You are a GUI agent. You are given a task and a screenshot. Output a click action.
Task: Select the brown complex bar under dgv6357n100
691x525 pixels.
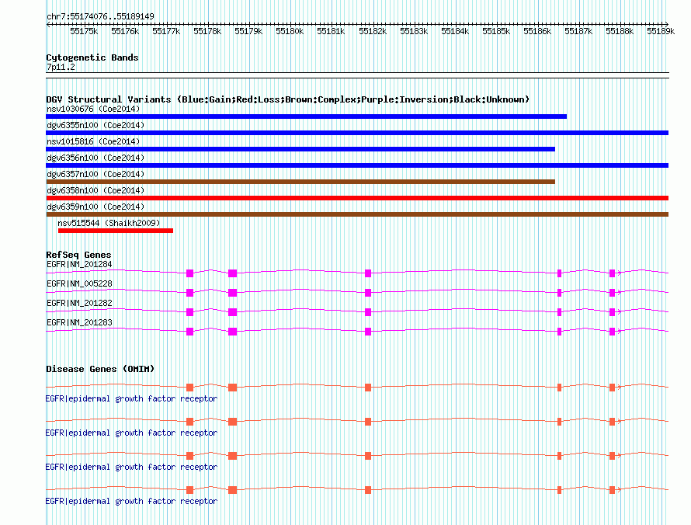pos(300,182)
